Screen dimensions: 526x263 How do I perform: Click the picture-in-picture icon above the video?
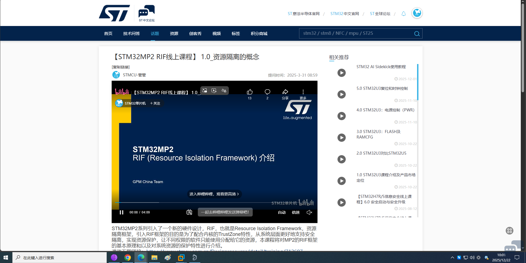point(205,91)
